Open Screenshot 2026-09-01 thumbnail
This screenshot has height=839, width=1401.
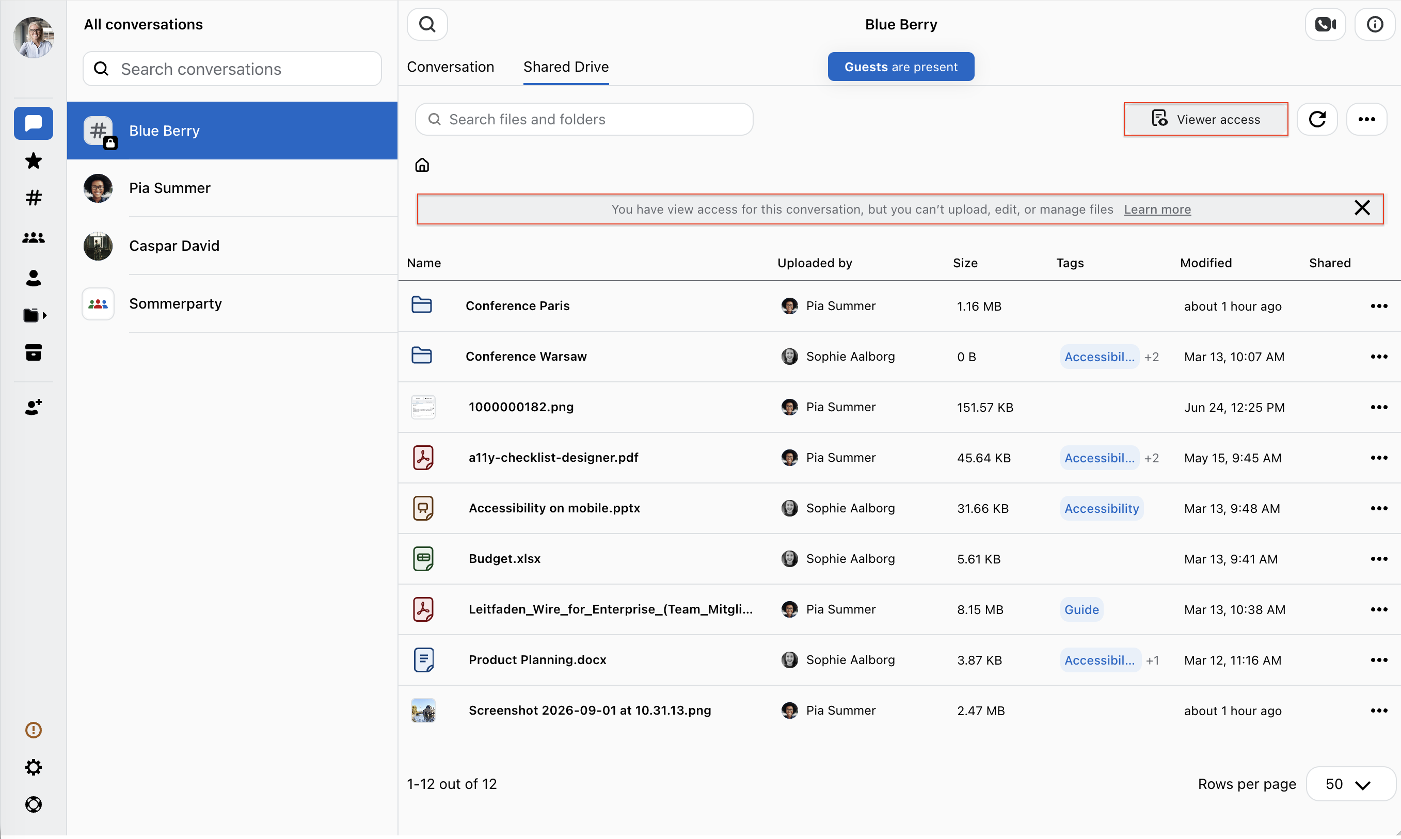[x=422, y=711]
